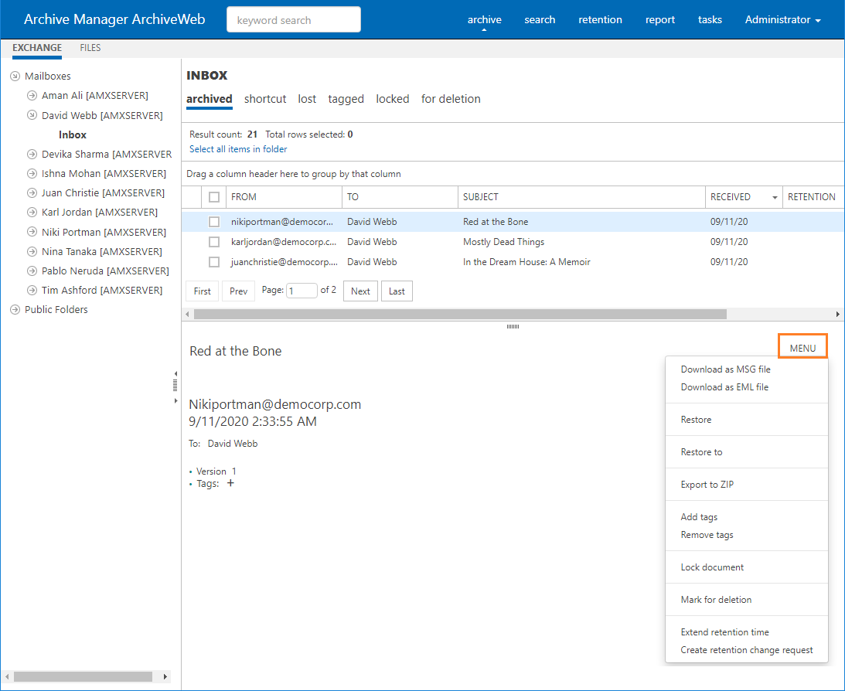Click the grid horizontal scrollbar

460,315
